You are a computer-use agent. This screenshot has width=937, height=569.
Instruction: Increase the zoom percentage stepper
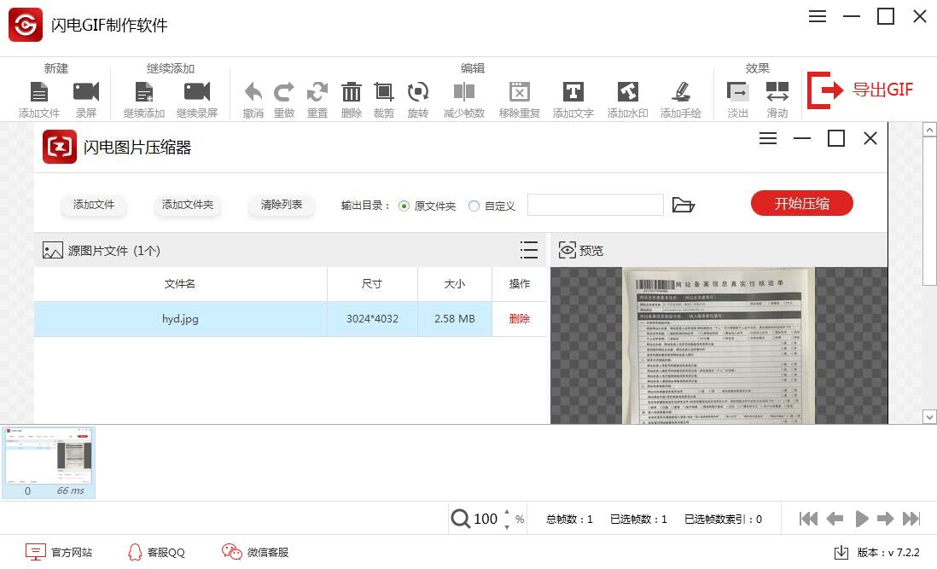coord(507,514)
